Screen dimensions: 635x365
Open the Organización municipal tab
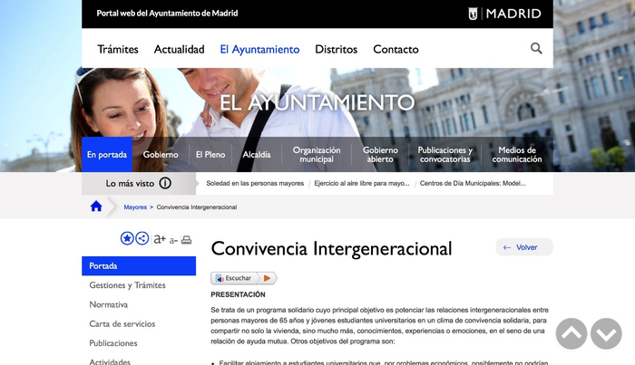[317, 154]
